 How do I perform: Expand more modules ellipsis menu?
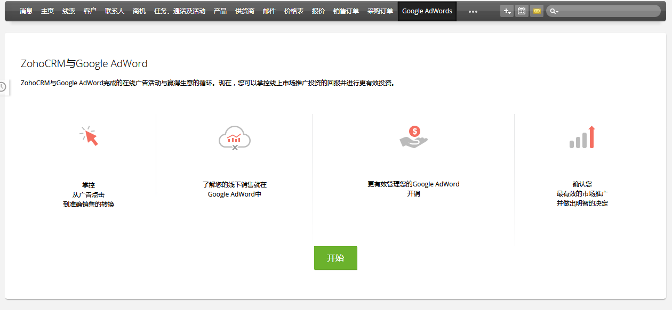[x=473, y=11]
